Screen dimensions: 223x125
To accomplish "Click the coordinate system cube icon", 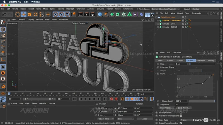I will [74, 14].
